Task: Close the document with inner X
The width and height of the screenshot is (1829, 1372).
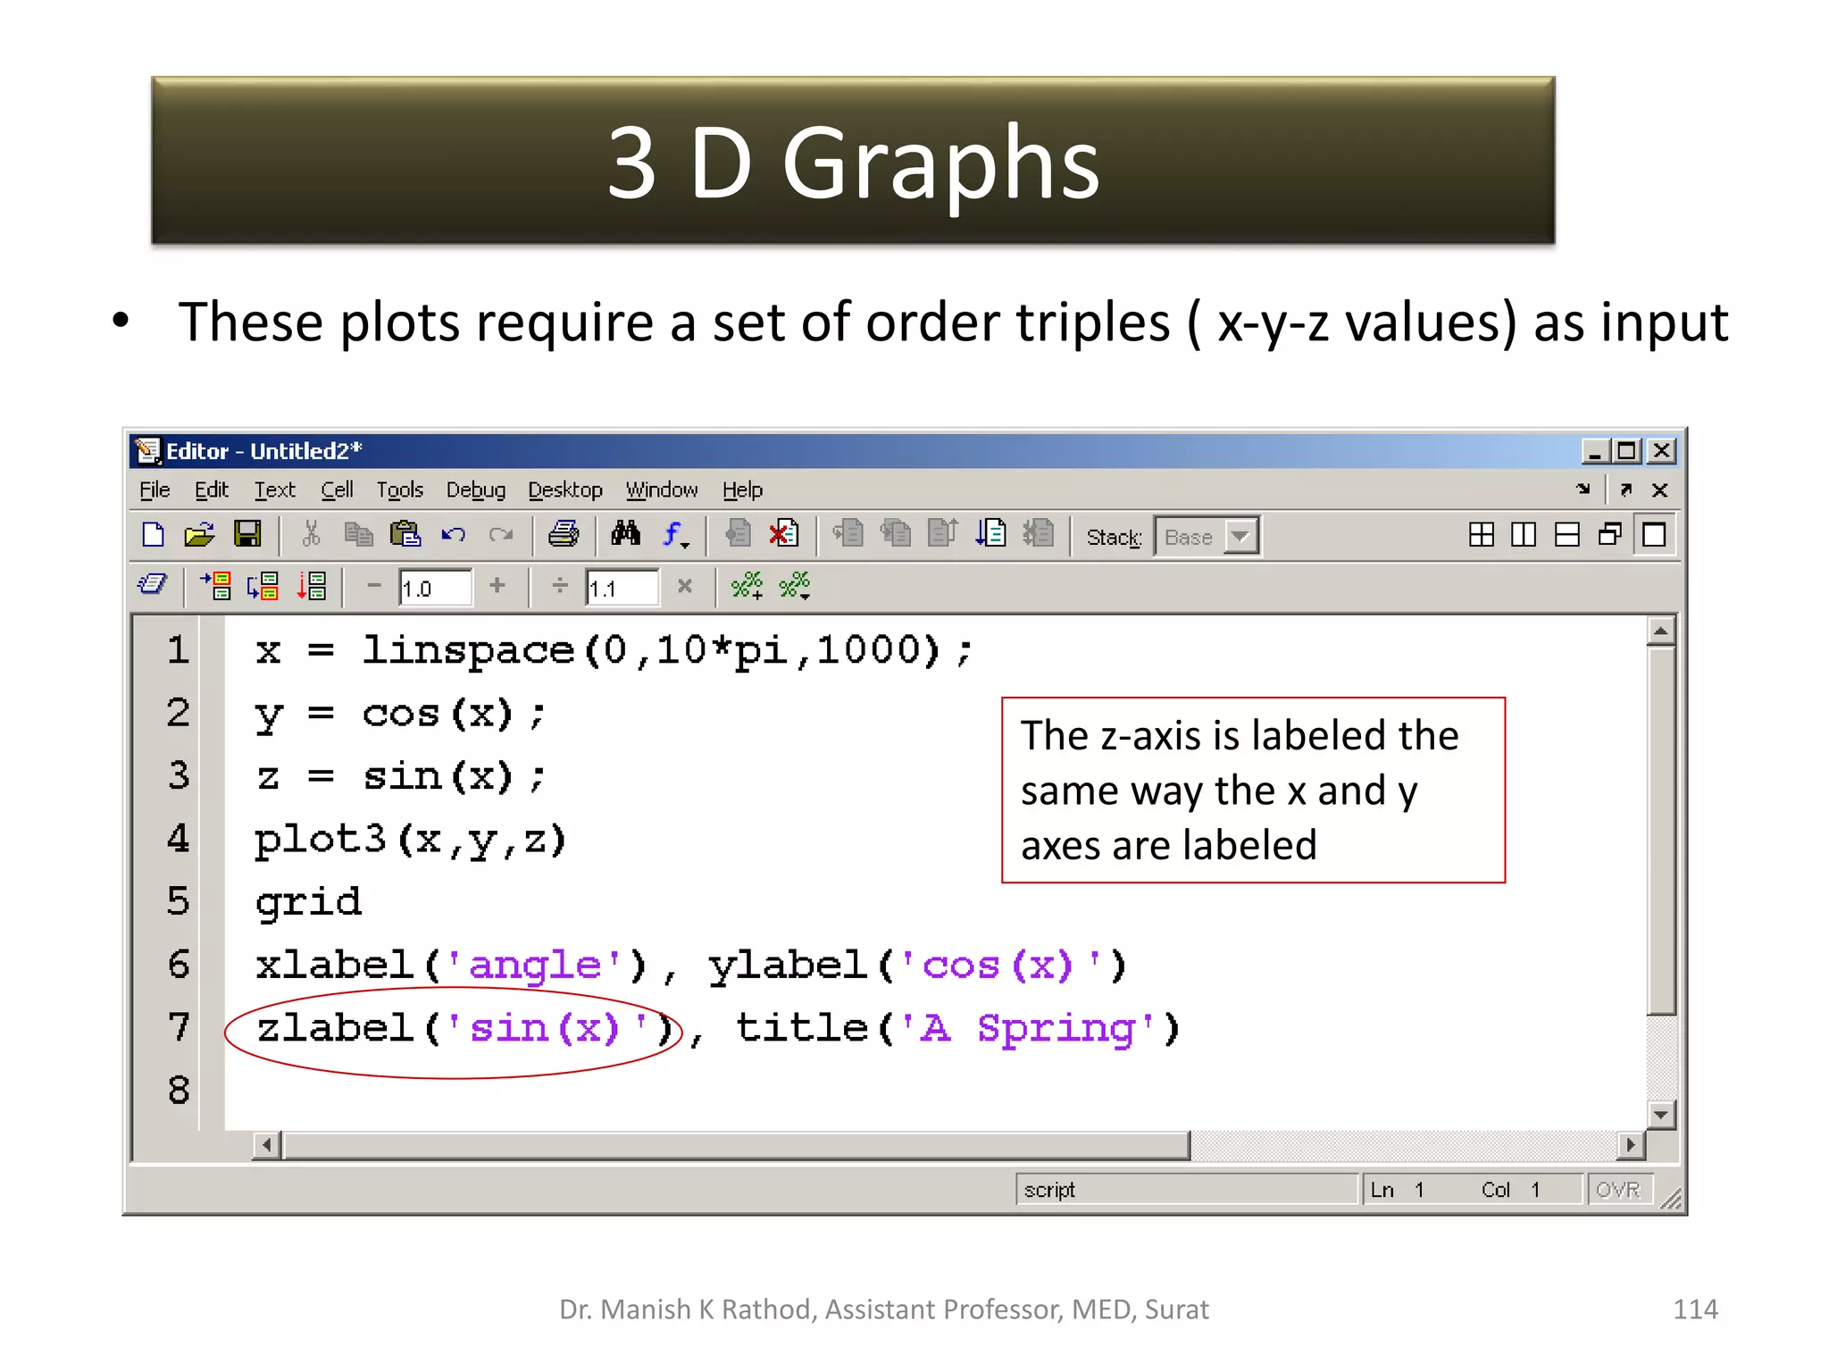Action: click(1659, 489)
